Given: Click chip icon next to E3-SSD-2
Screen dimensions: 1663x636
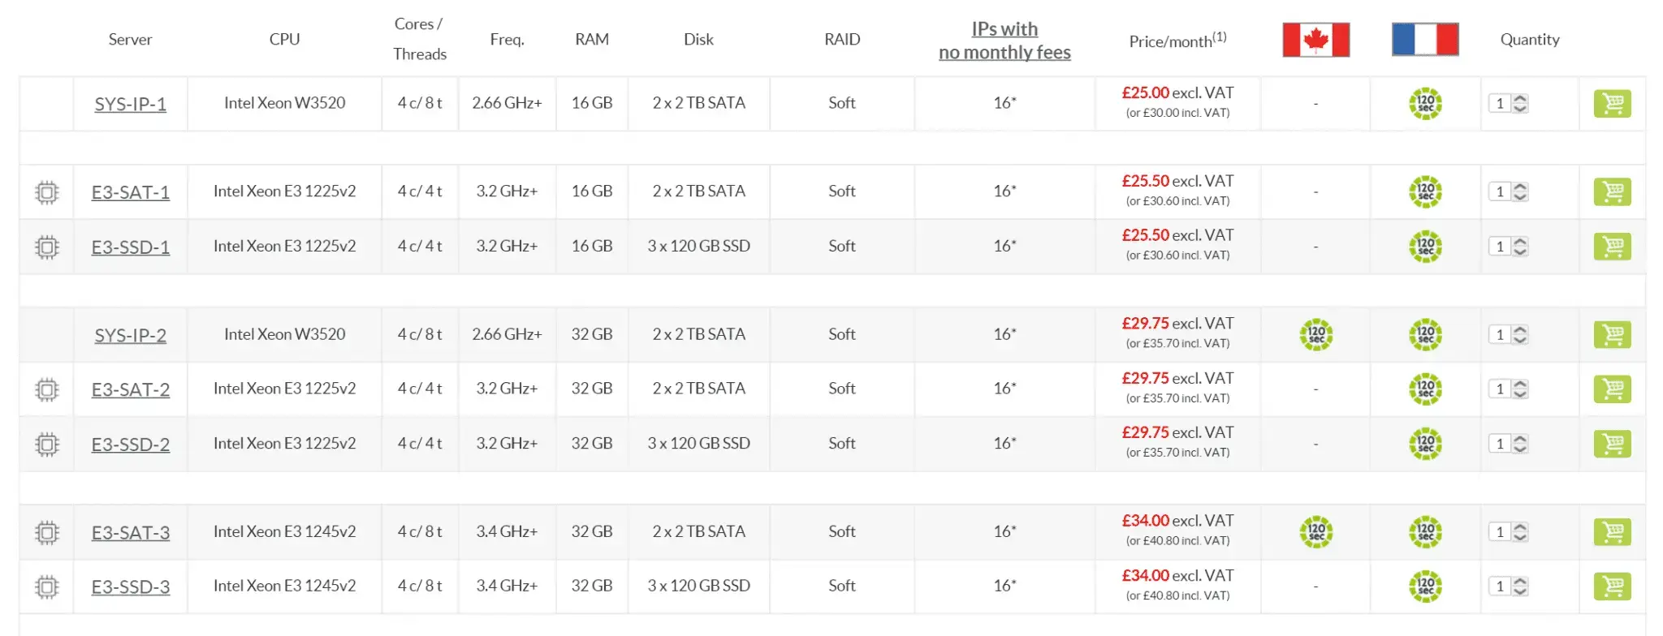Looking at the screenshot, I should pyautogui.click(x=47, y=445).
